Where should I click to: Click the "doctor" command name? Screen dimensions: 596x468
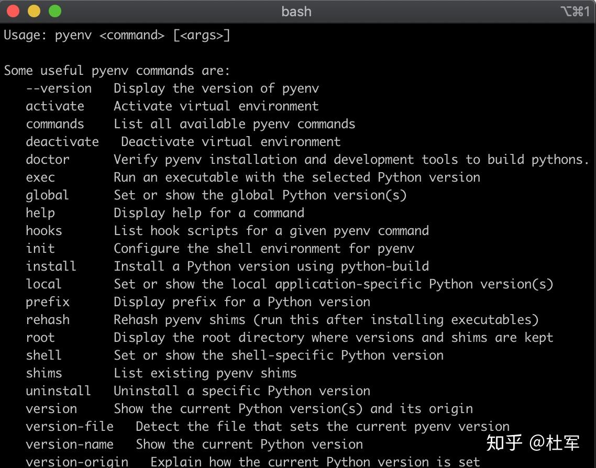coord(48,160)
